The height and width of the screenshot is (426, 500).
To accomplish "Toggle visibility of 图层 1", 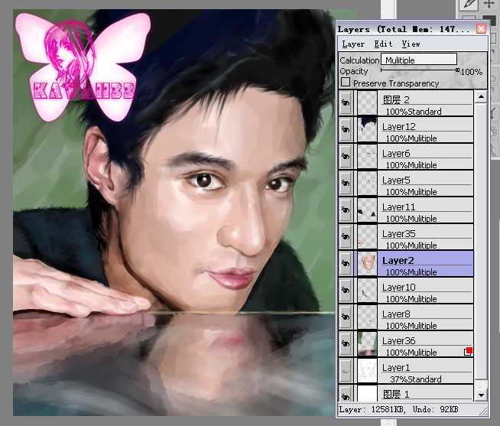I will point(346,395).
